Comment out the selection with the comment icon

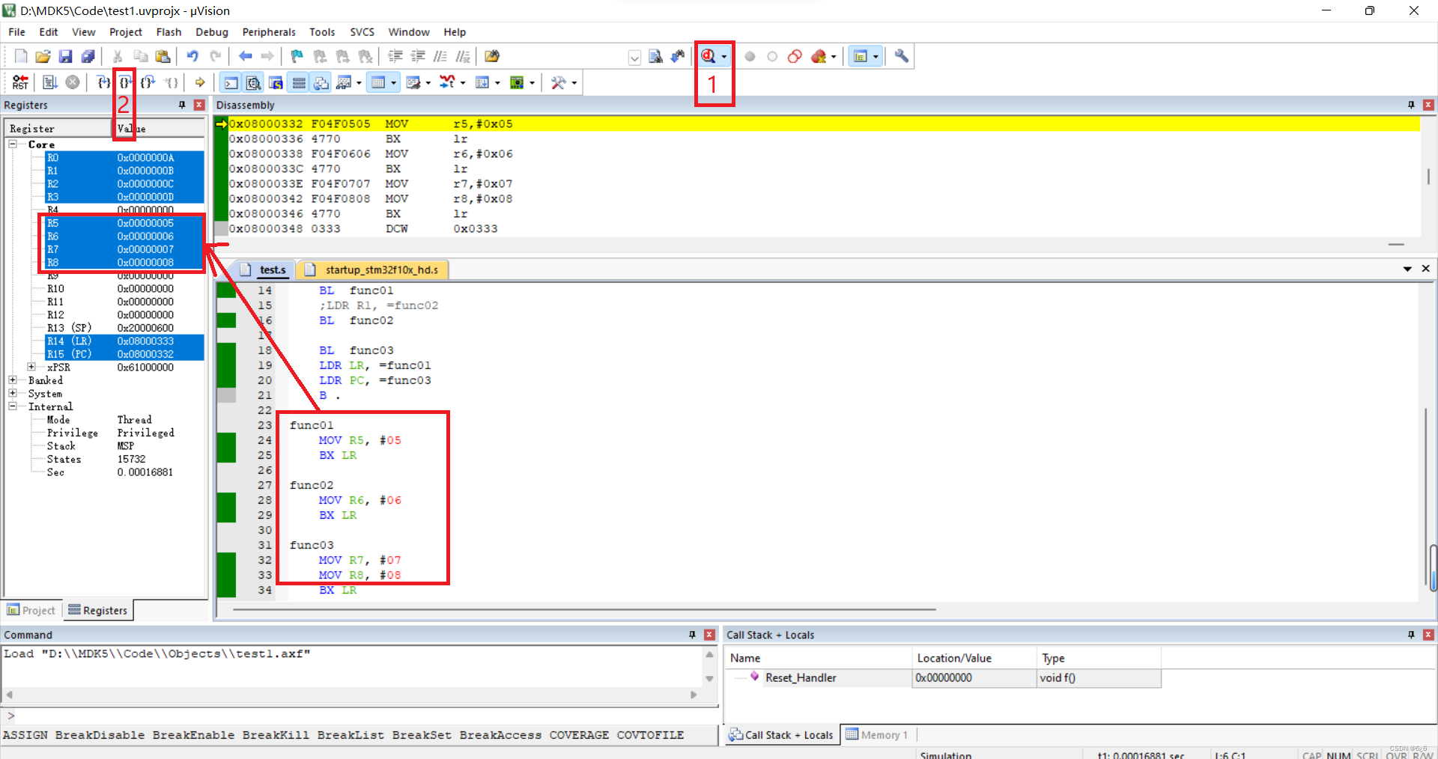click(440, 56)
